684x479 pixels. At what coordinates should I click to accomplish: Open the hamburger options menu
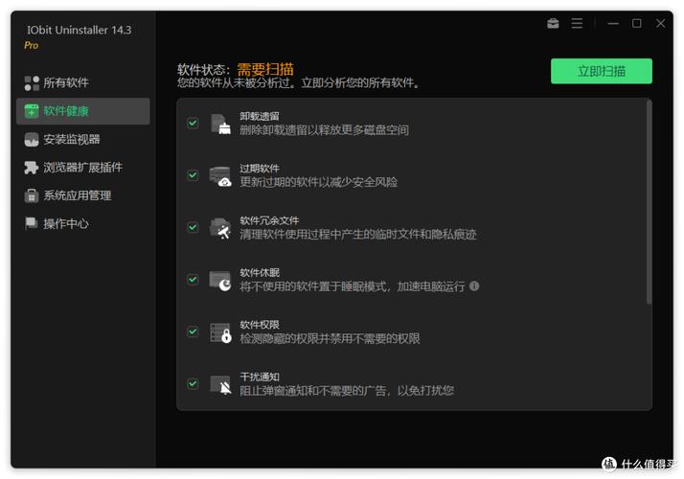click(x=577, y=24)
